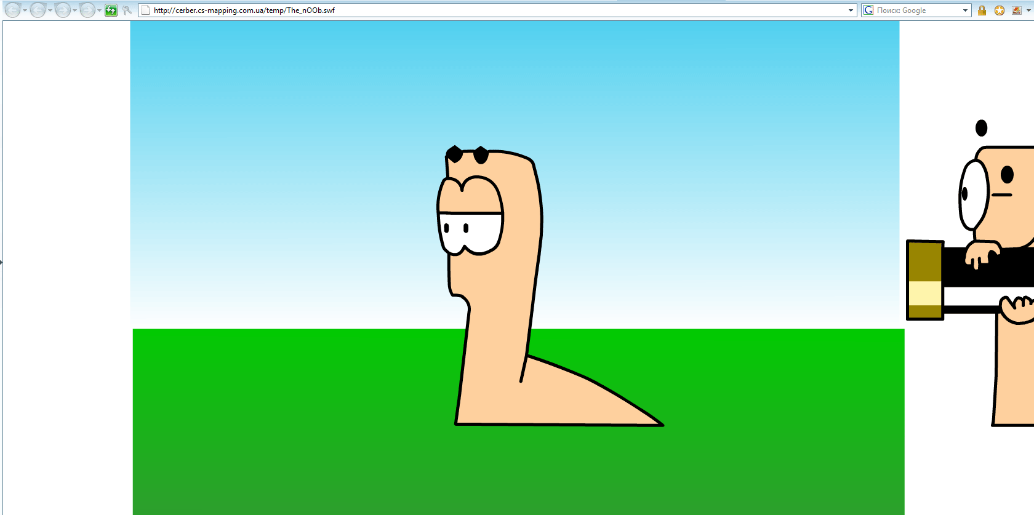Click the first right-arrow forward button
1034x515 pixels.
point(62,10)
